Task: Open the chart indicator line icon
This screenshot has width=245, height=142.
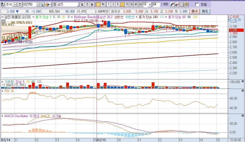Action: tap(177, 5)
